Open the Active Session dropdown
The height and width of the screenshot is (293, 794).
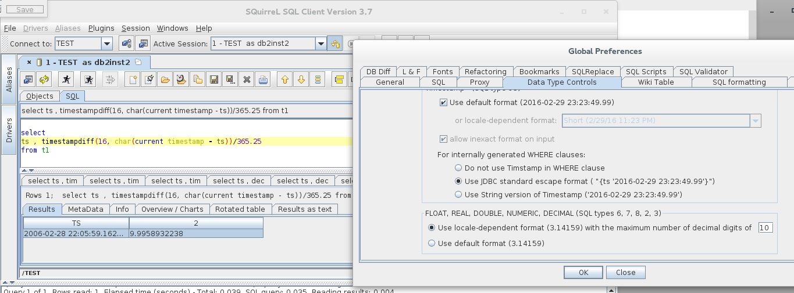(x=321, y=44)
